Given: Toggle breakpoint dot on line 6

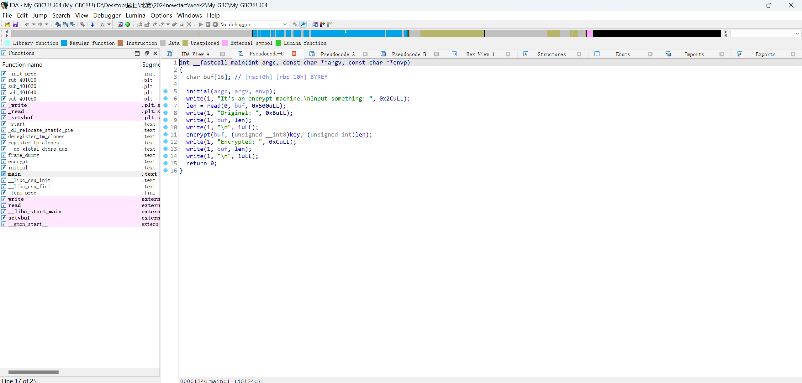Looking at the screenshot, I should pos(166,98).
